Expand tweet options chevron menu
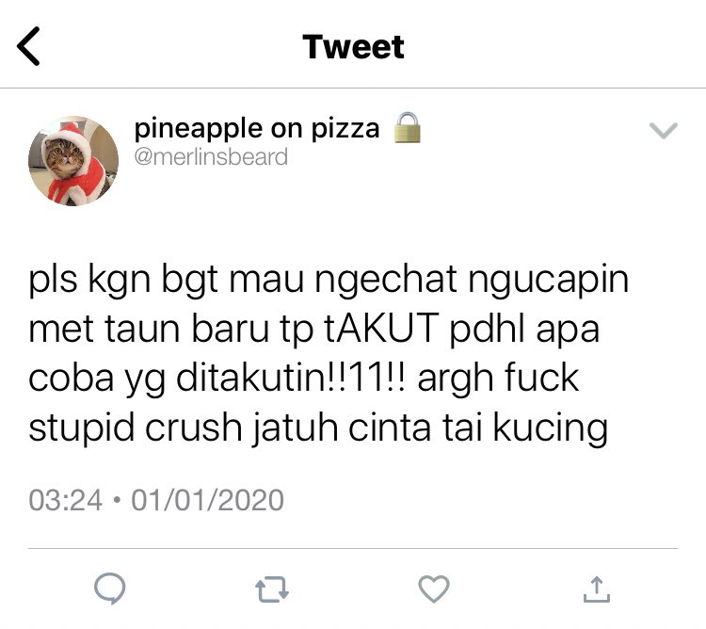706x629 pixels. tap(664, 131)
